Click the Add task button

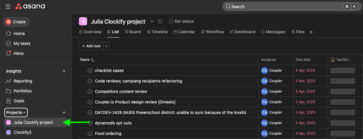pyautogui.click(x=91, y=46)
